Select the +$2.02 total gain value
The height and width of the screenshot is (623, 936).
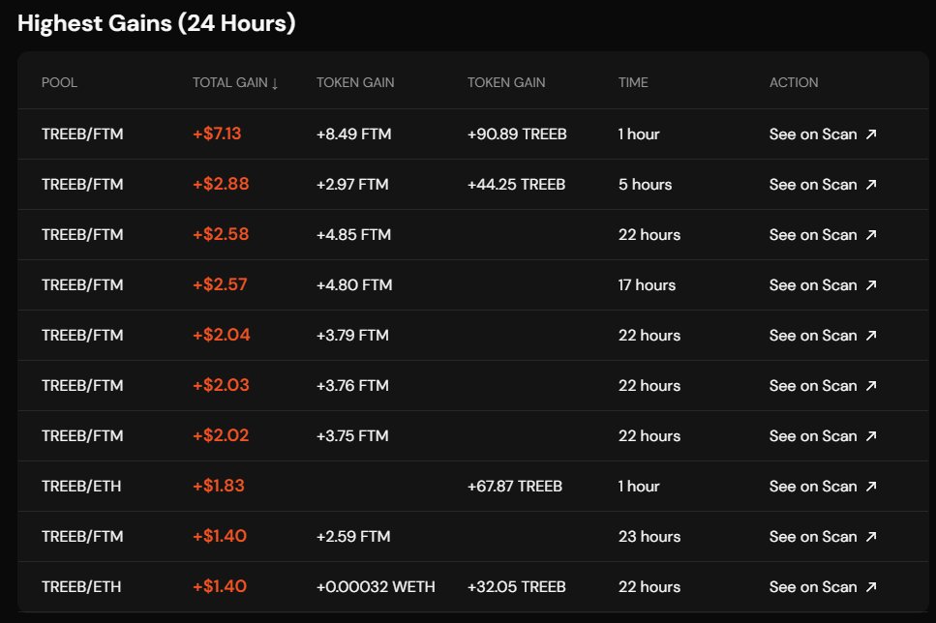click(221, 435)
